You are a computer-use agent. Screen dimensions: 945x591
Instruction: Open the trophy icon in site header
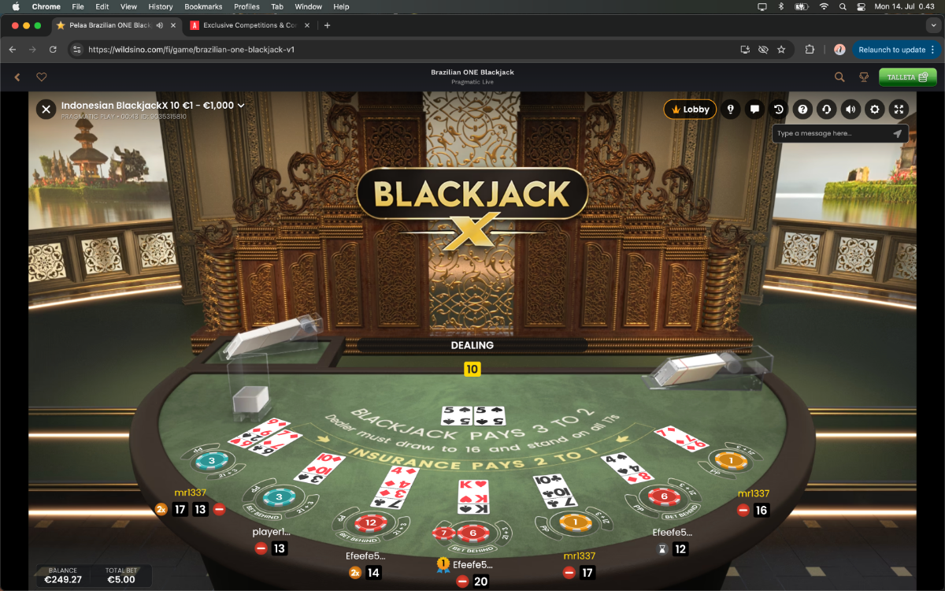coord(863,77)
